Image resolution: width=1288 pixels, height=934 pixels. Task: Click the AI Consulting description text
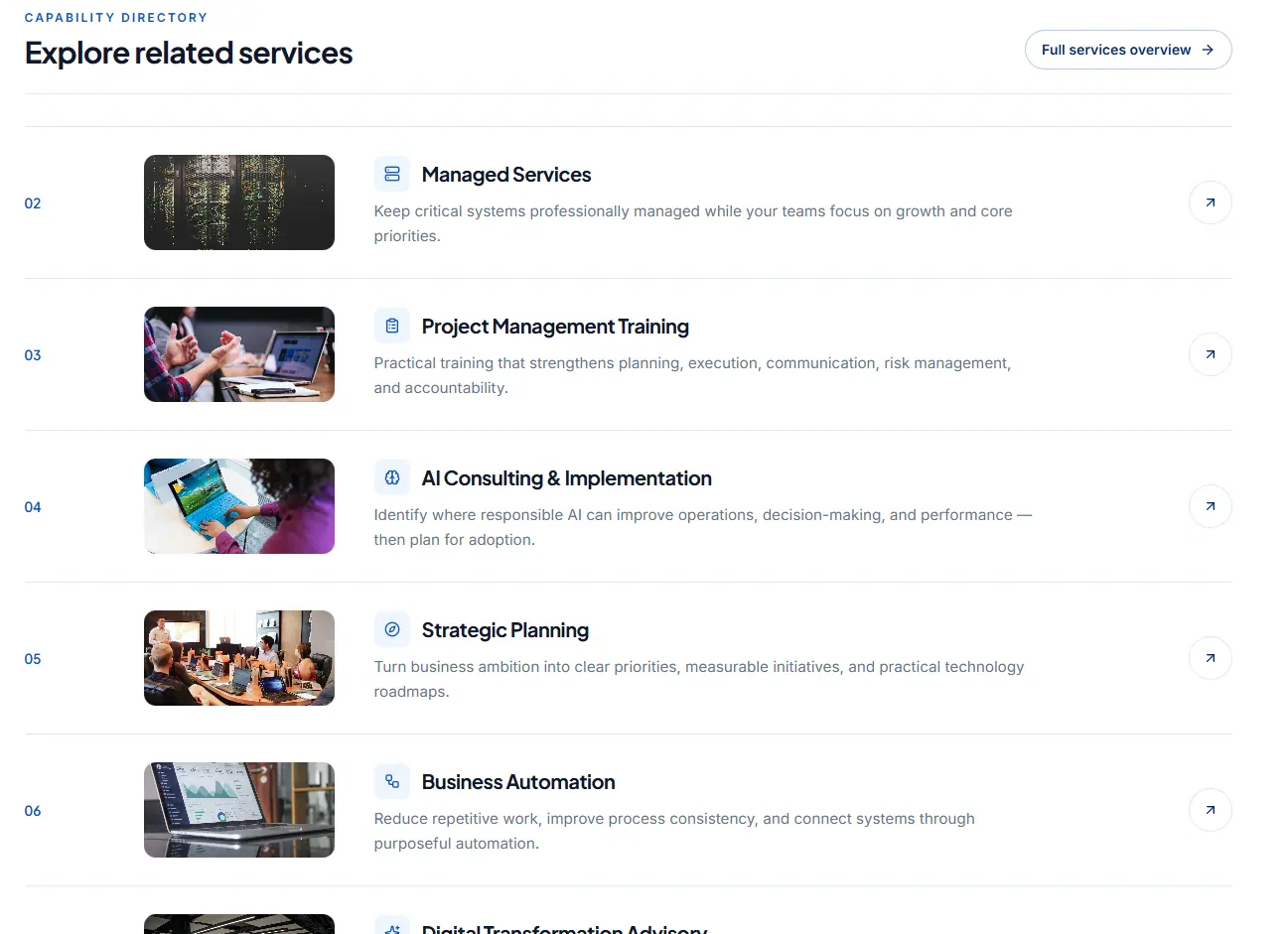point(703,527)
